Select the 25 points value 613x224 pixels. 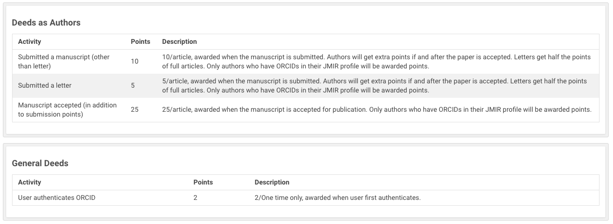click(x=134, y=110)
